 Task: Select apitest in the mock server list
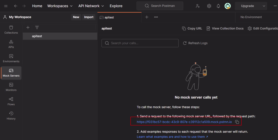(60, 36)
